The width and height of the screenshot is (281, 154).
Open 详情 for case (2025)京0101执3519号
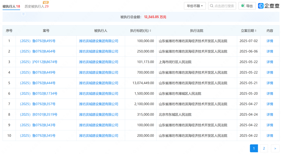pos(270,114)
